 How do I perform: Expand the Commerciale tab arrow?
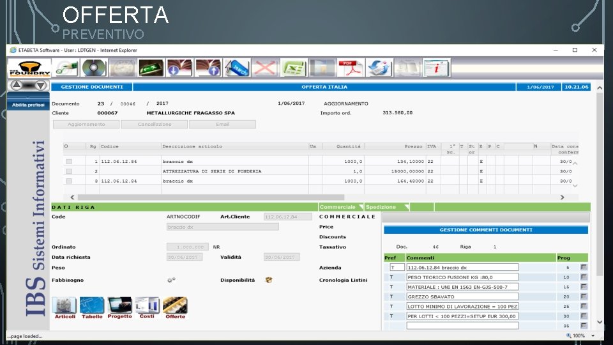coord(361,207)
